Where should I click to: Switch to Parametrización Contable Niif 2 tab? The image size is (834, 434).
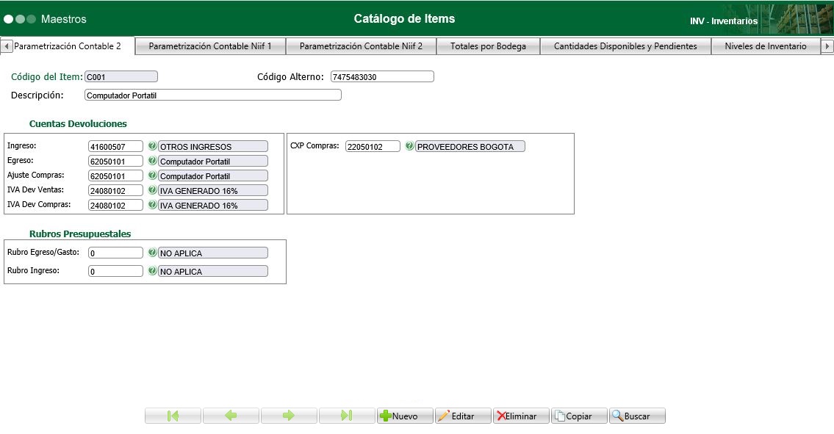click(x=361, y=46)
